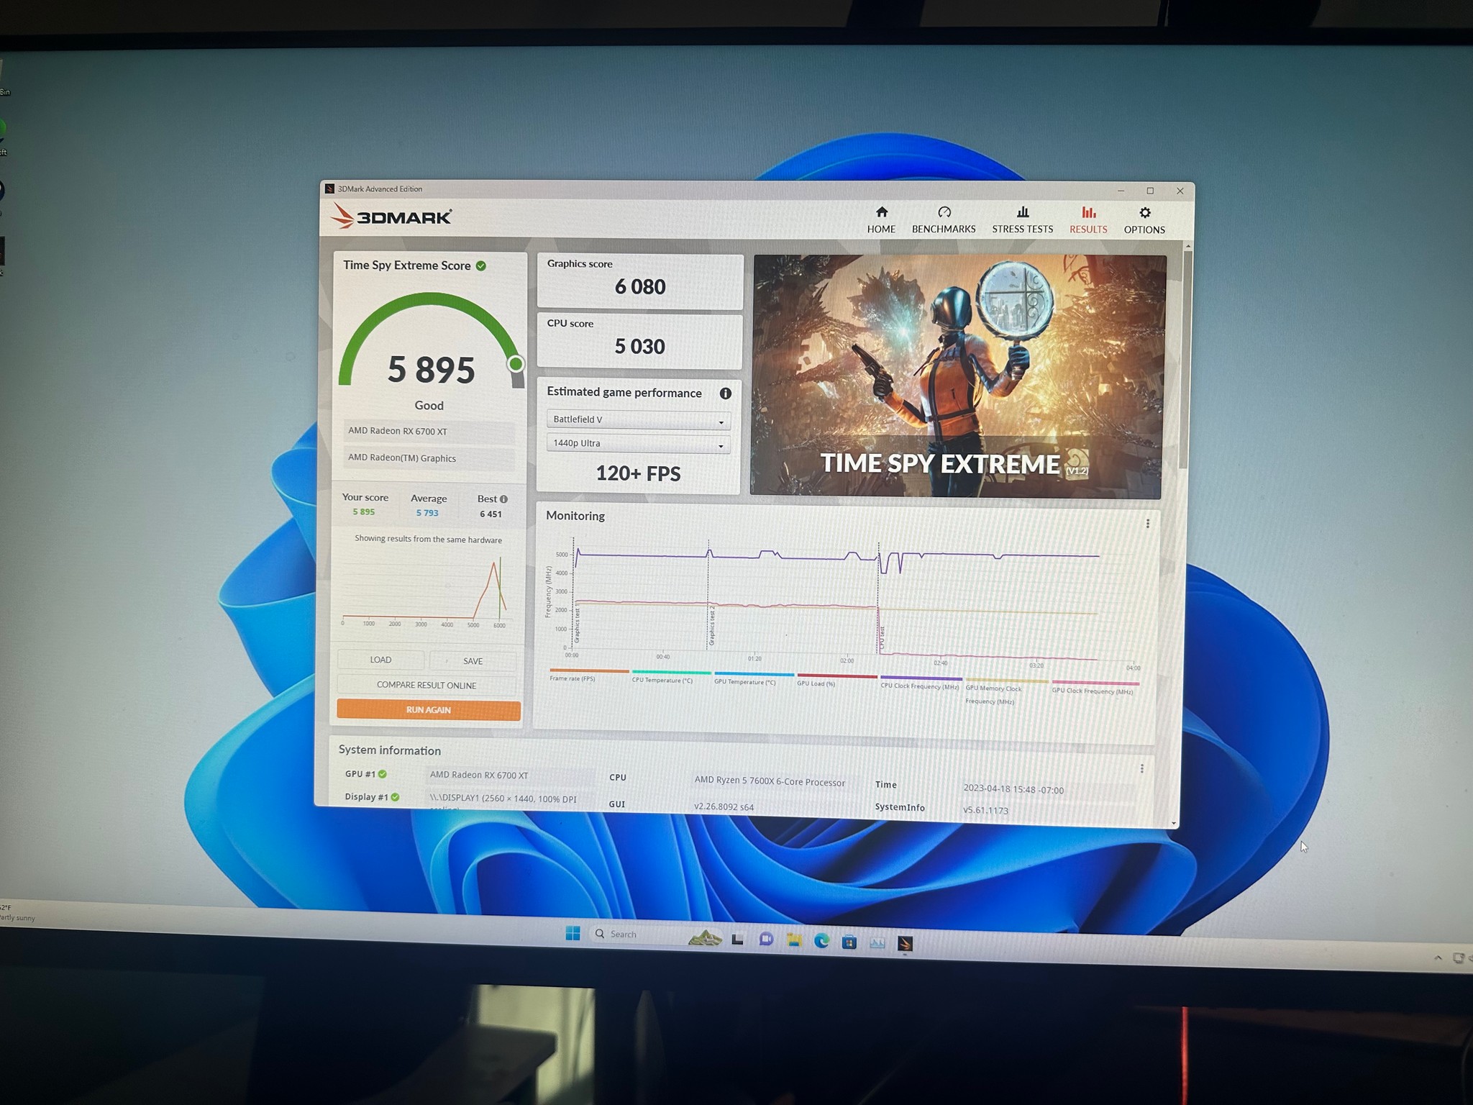Click the vertical scrollbar thumb in 3DMark

(1184, 360)
